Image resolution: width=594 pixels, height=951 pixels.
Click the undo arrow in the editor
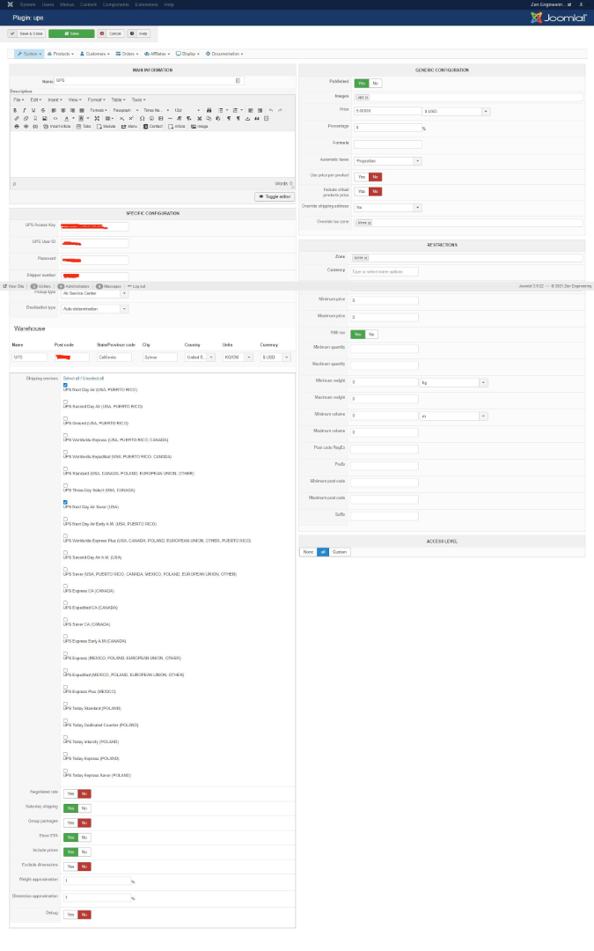(271, 110)
